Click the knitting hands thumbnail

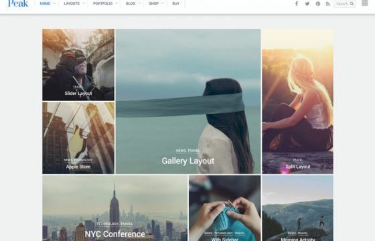click(x=225, y=208)
